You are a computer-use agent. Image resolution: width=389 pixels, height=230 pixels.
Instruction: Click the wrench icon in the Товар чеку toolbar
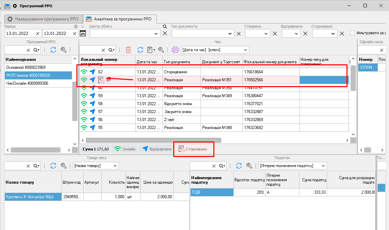[63, 166]
